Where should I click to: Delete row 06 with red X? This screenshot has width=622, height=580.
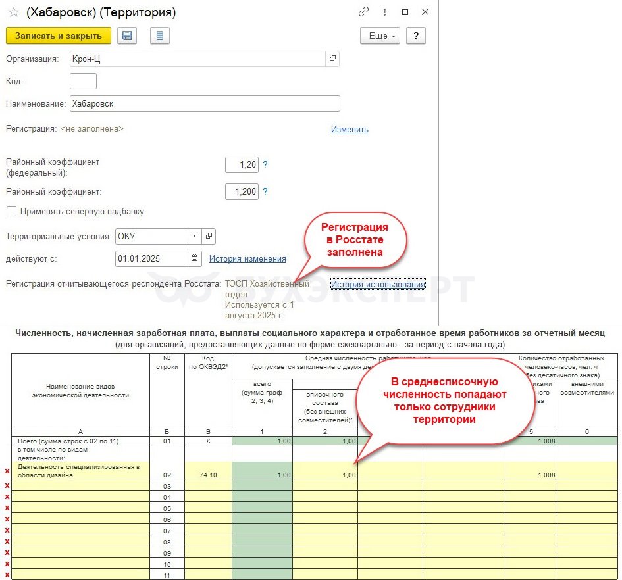(7, 519)
